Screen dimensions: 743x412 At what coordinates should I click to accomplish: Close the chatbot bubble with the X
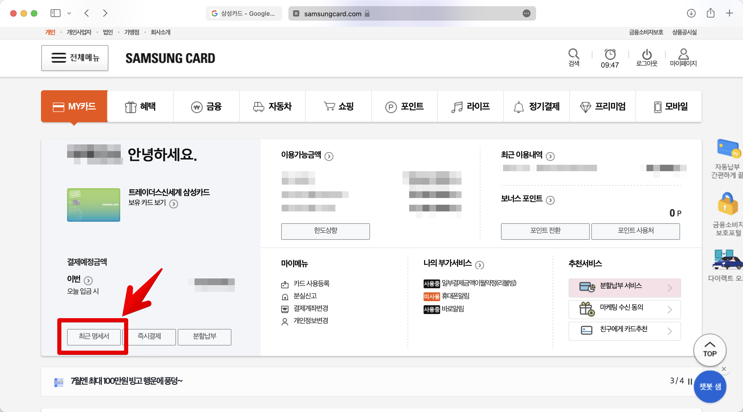coord(724,369)
